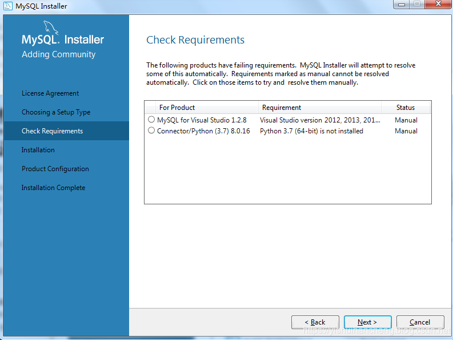Minimize the MySQL Installer window

click(x=402, y=4)
